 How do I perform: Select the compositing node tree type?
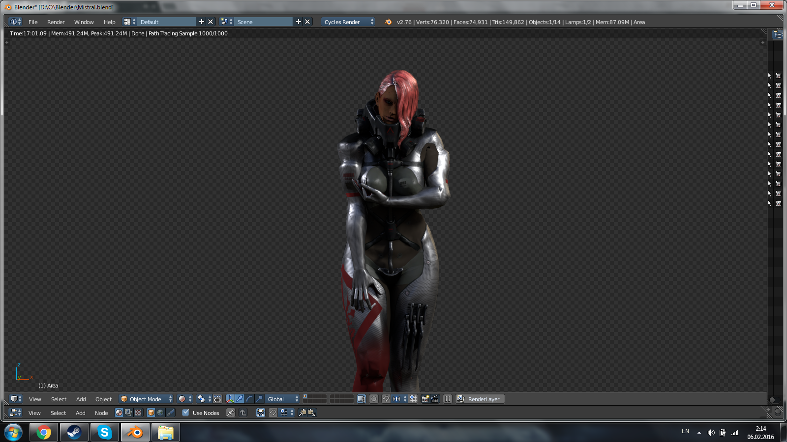click(x=128, y=413)
